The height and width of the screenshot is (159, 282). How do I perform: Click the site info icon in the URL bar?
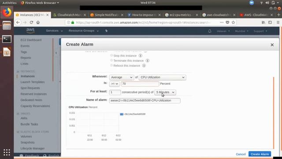pyautogui.click(x=68, y=23)
